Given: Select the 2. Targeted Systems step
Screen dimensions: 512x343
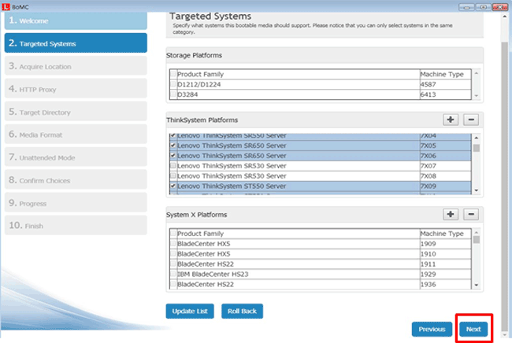Looking at the screenshot, I should tap(76, 43).
